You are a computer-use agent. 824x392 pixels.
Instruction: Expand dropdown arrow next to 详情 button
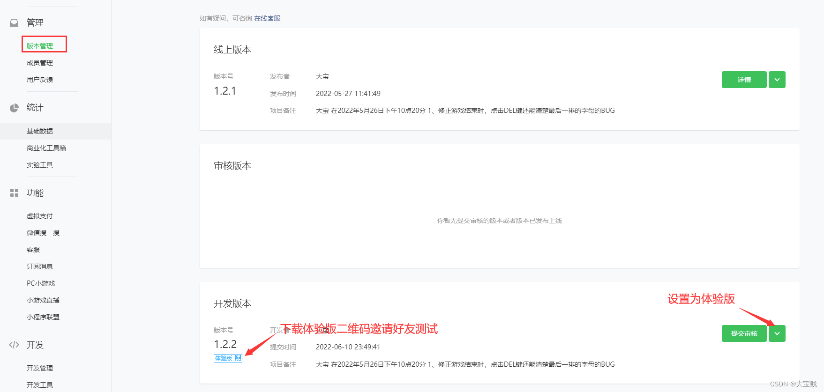coord(777,80)
